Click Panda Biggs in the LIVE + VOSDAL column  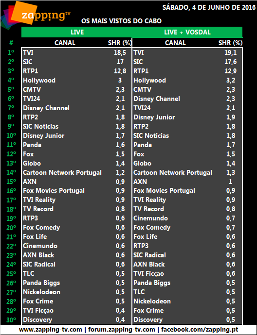pos(152,283)
